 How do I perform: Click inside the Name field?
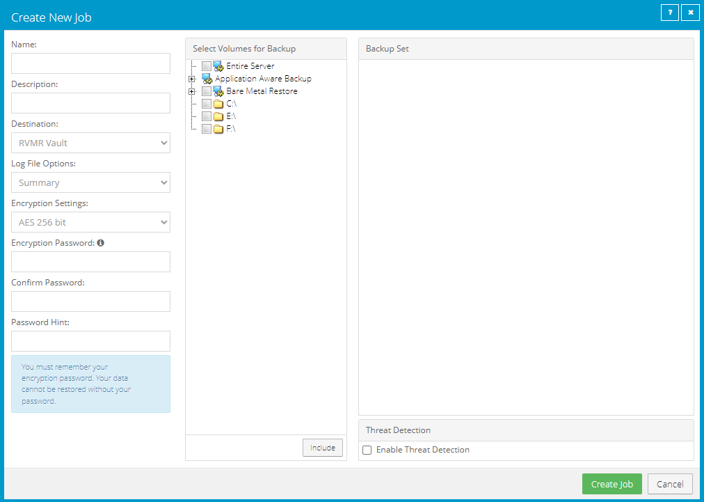pyautogui.click(x=90, y=63)
